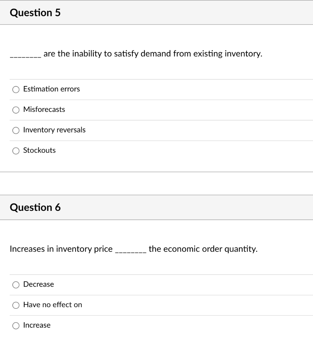The width and height of the screenshot is (313, 340).
Task: Click the Have no effect on text
Action: coord(53,305)
